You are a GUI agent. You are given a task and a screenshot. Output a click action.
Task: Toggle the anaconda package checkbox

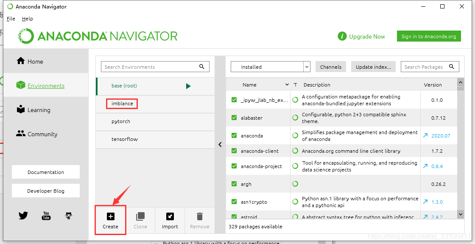pyautogui.click(x=234, y=135)
